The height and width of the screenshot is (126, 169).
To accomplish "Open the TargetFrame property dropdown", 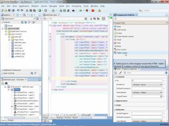I will 161,96.
